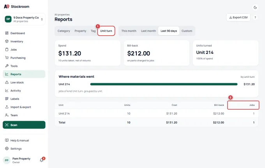Viewport: 265px width, 168px height.
Task: Click the Where materials went heading
Action: point(76,77)
